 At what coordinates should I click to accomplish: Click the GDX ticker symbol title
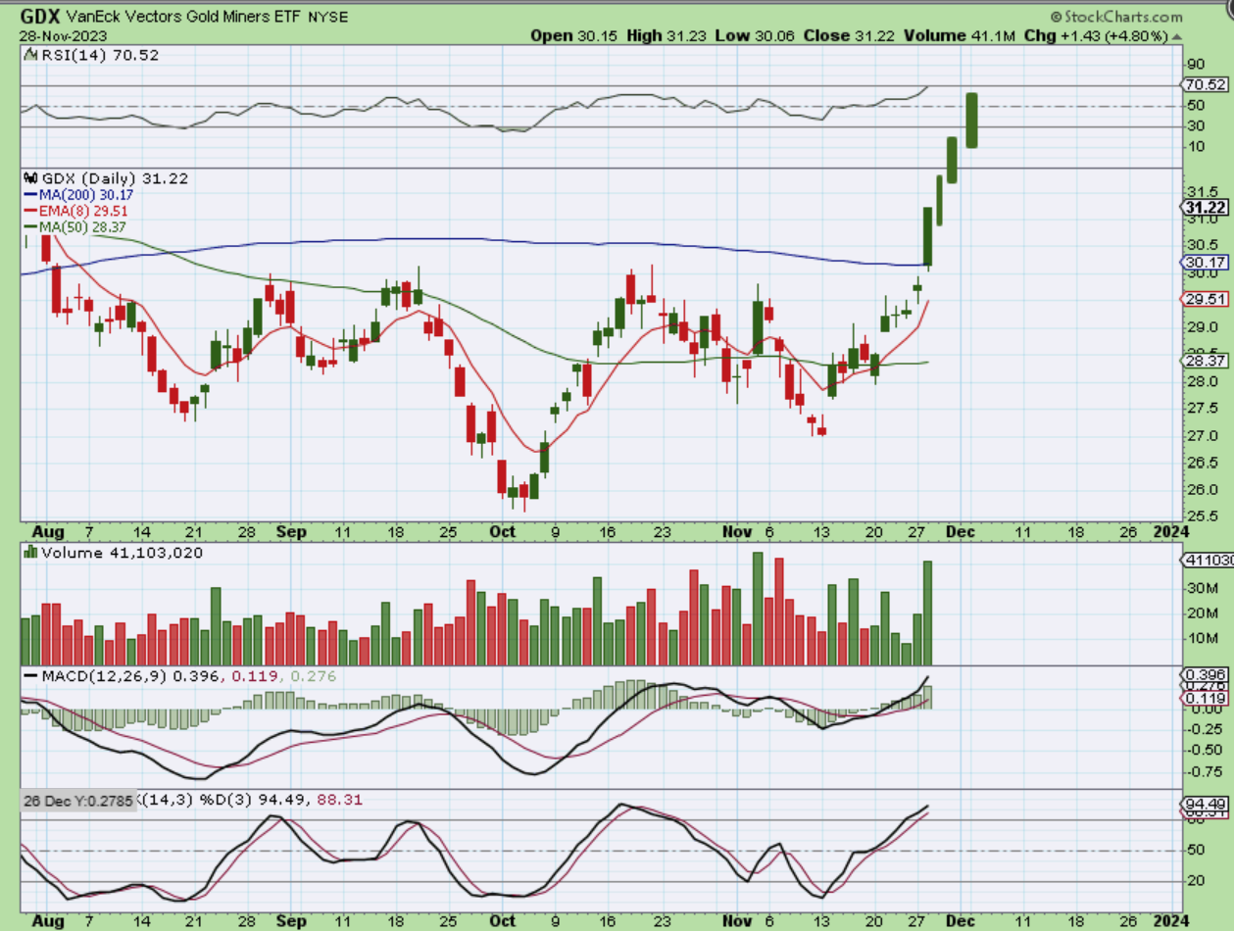point(41,17)
